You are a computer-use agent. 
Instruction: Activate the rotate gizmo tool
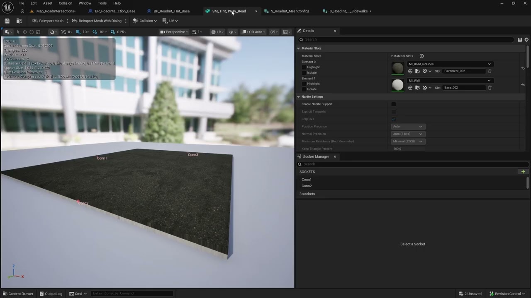click(32, 32)
